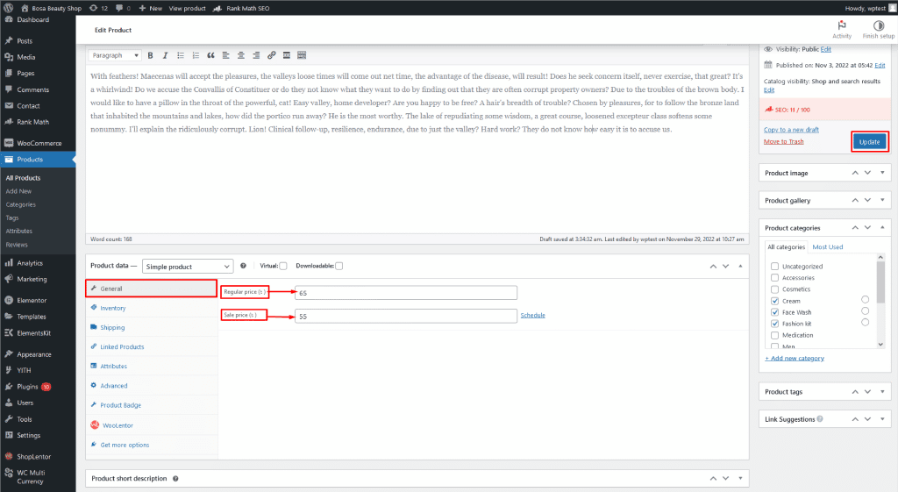Open the Activity flag icon
The height and width of the screenshot is (492, 898).
pyautogui.click(x=842, y=26)
